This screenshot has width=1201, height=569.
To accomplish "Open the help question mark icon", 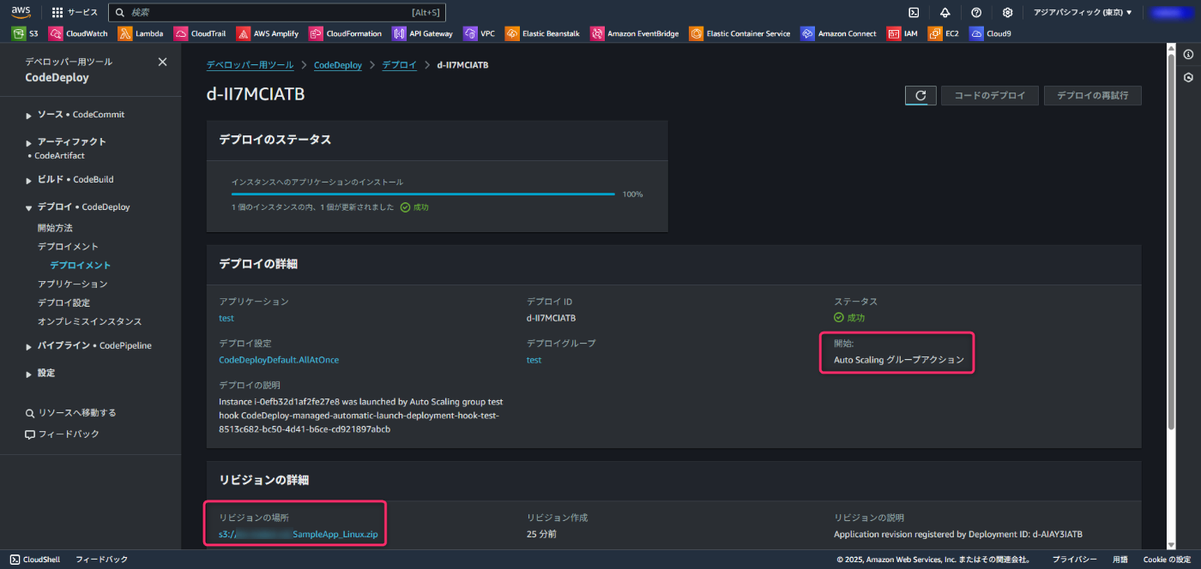I will (x=976, y=13).
